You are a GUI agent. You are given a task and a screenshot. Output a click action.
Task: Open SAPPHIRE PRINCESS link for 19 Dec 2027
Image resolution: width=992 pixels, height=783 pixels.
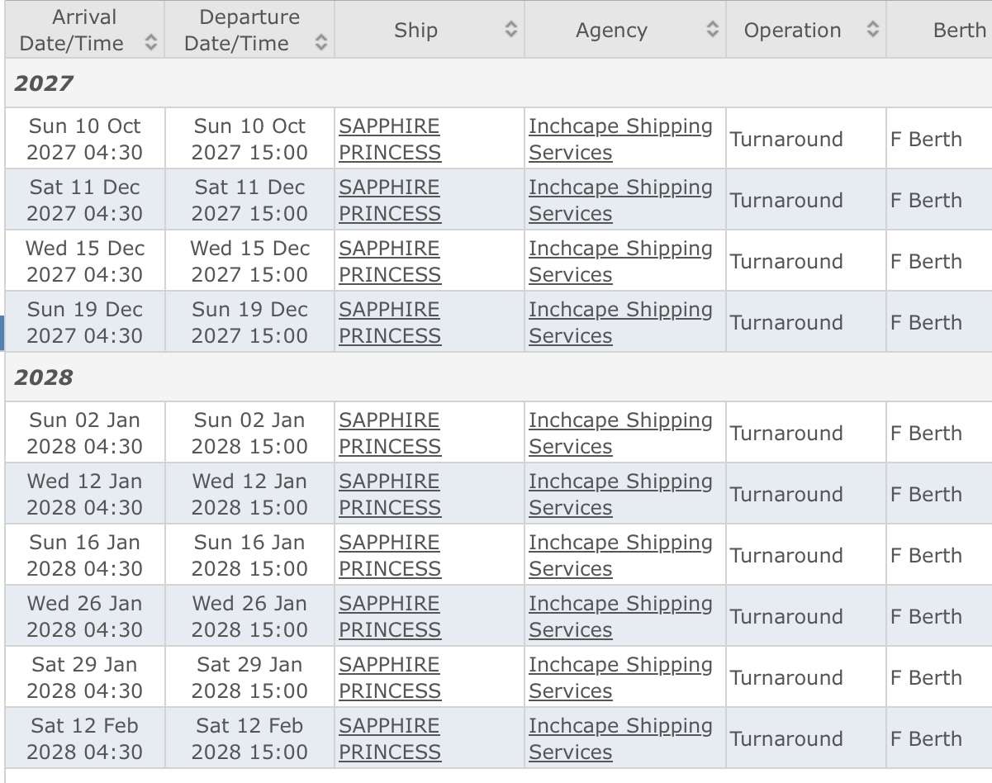pyautogui.click(x=390, y=322)
